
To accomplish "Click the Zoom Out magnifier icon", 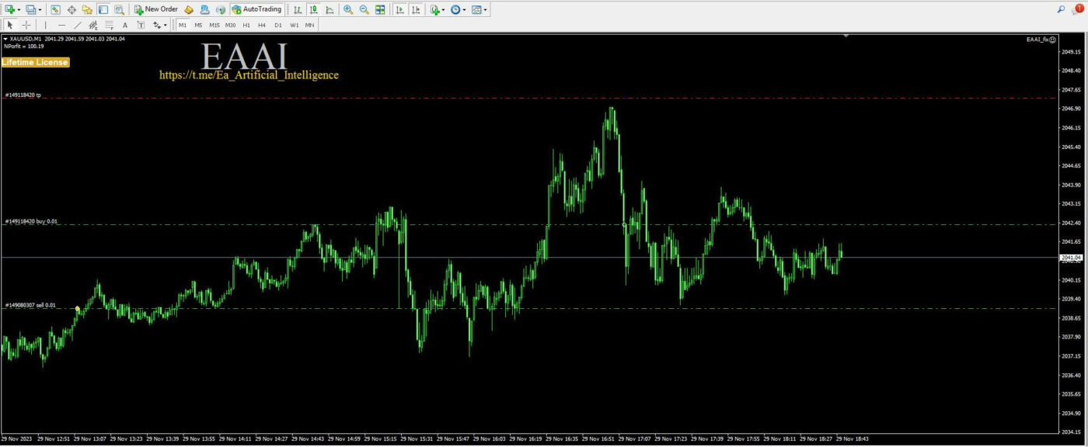I will [363, 9].
